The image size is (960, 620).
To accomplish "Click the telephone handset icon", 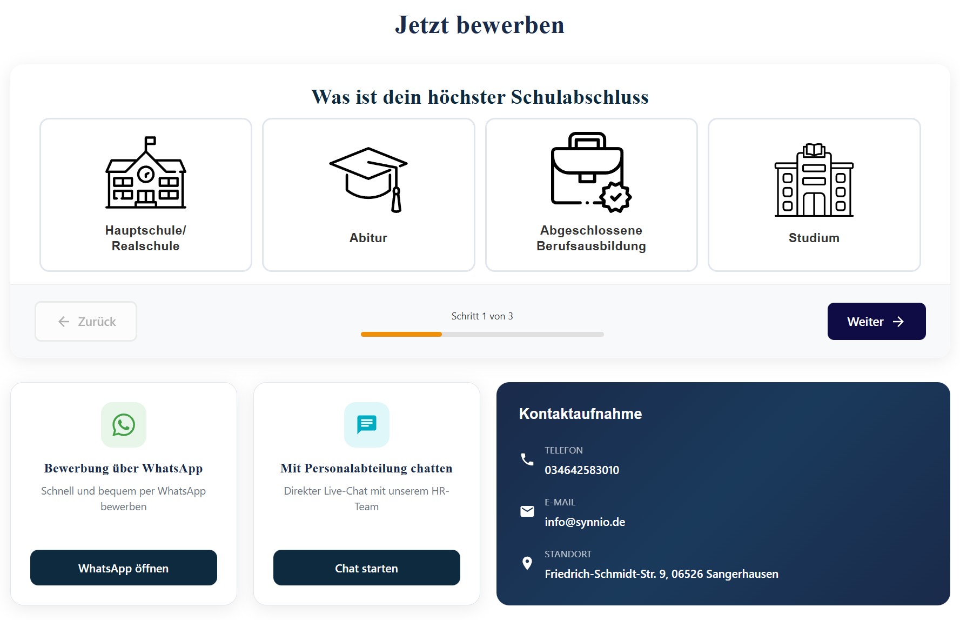I will tap(527, 459).
